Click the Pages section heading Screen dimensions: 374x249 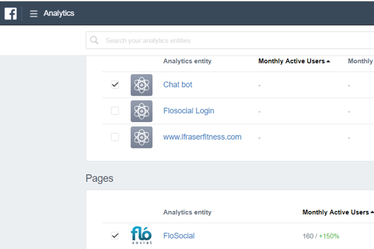point(99,178)
